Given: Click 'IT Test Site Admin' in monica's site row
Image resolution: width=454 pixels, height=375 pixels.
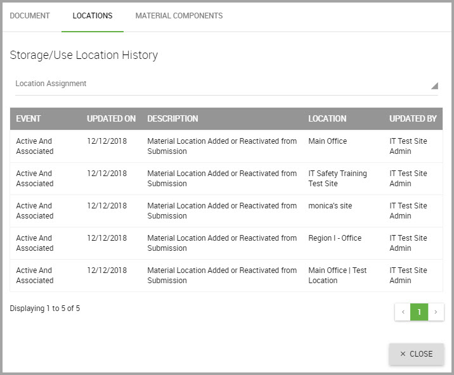Looking at the screenshot, I should [x=408, y=211].
